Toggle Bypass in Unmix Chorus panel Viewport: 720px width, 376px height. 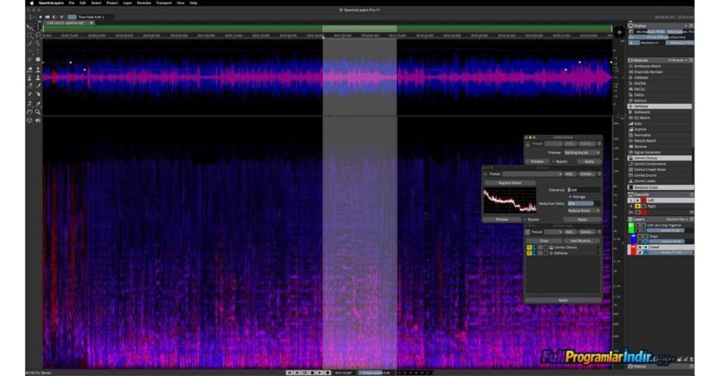553,161
